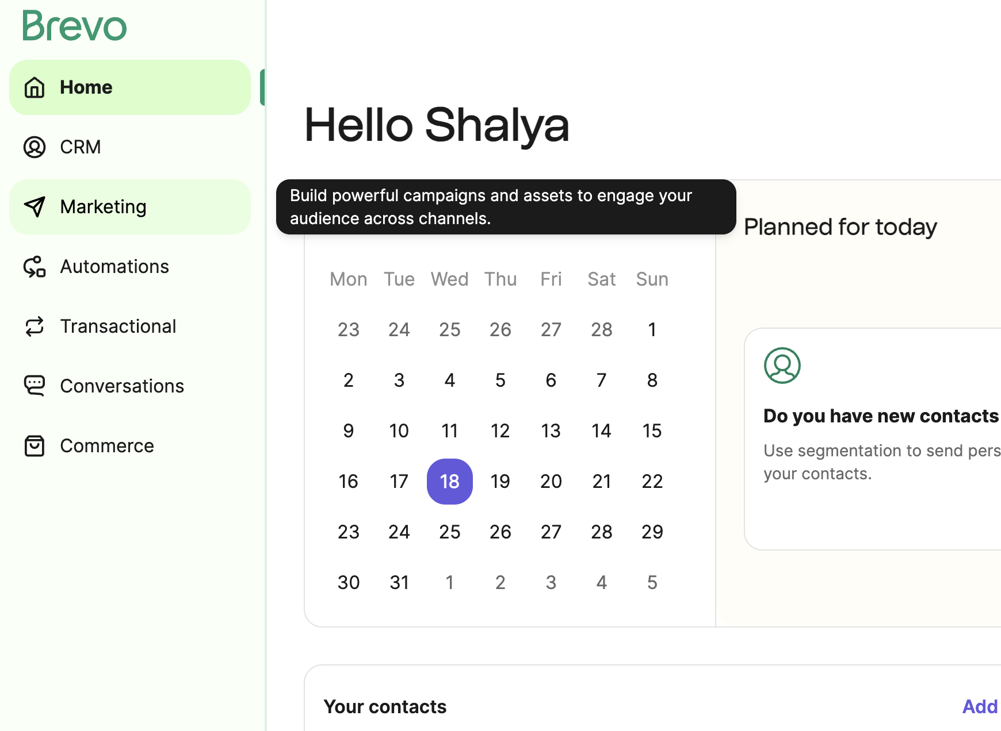1001x731 pixels.
Task: Click the Brevo logo
Action: coord(75,26)
